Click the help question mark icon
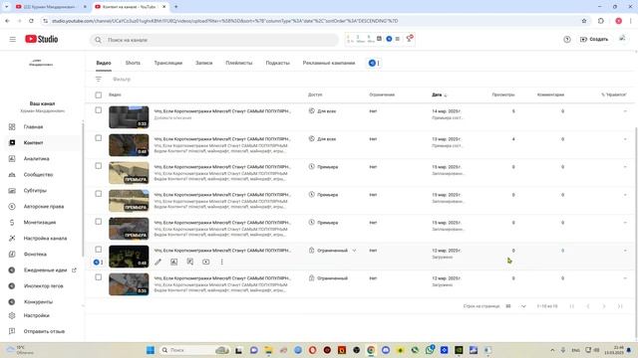The height and width of the screenshot is (358, 638). tap(567, 40)
